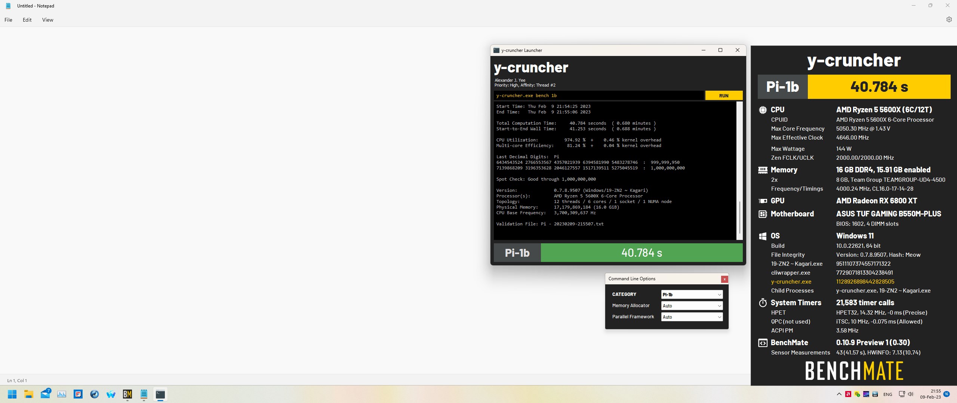Open the red F document taskbar app
957x403 pixels.
pos(78,394)
